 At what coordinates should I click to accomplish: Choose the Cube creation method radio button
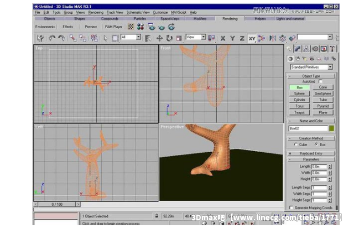coord(296,144)
